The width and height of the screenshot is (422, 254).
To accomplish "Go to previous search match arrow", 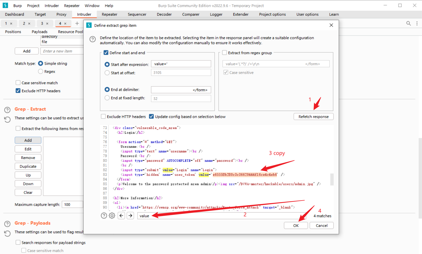I will [122, 215].
